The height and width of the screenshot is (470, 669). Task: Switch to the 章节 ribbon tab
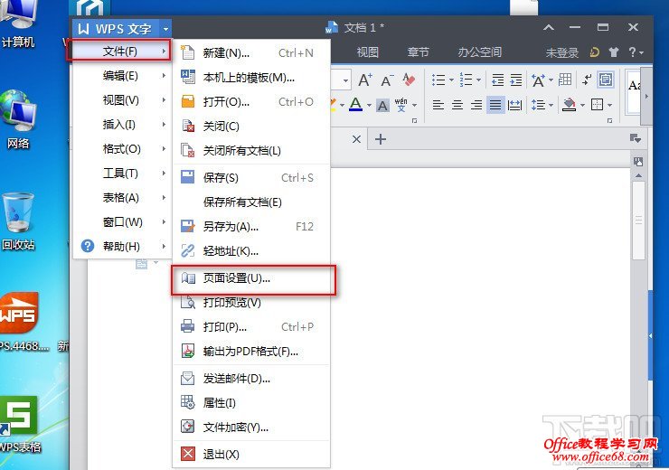pos(418,52)
